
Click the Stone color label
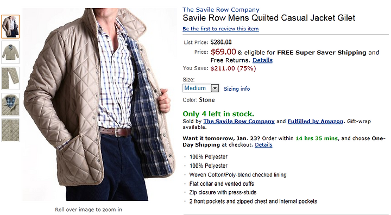[x=207, y=100]
